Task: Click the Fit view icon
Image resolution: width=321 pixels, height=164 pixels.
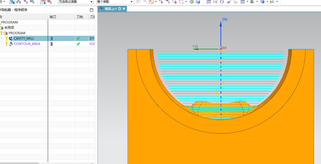Action: 209,2
